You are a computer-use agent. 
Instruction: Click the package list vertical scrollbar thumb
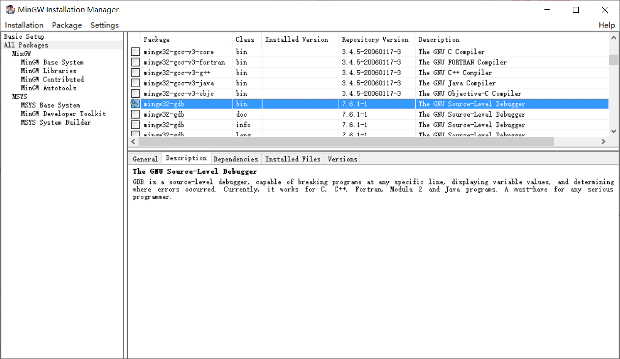coord(614,59)
